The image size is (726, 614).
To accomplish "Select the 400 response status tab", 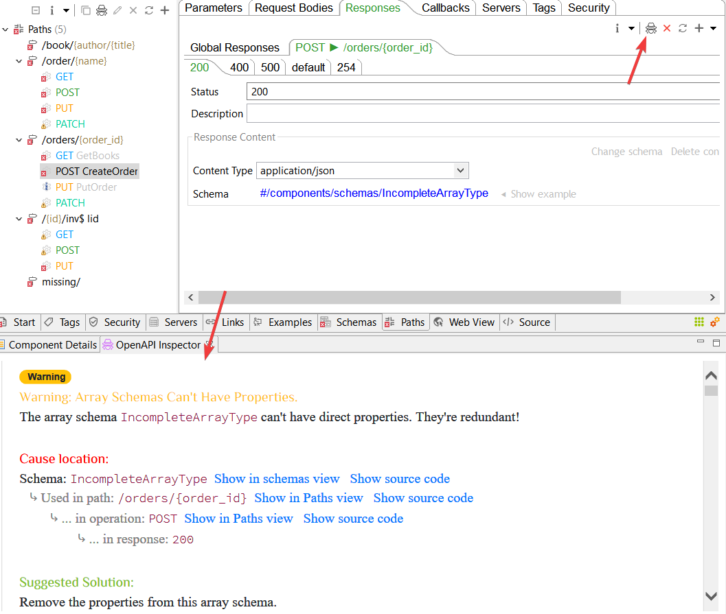I will tap(239, 67).
